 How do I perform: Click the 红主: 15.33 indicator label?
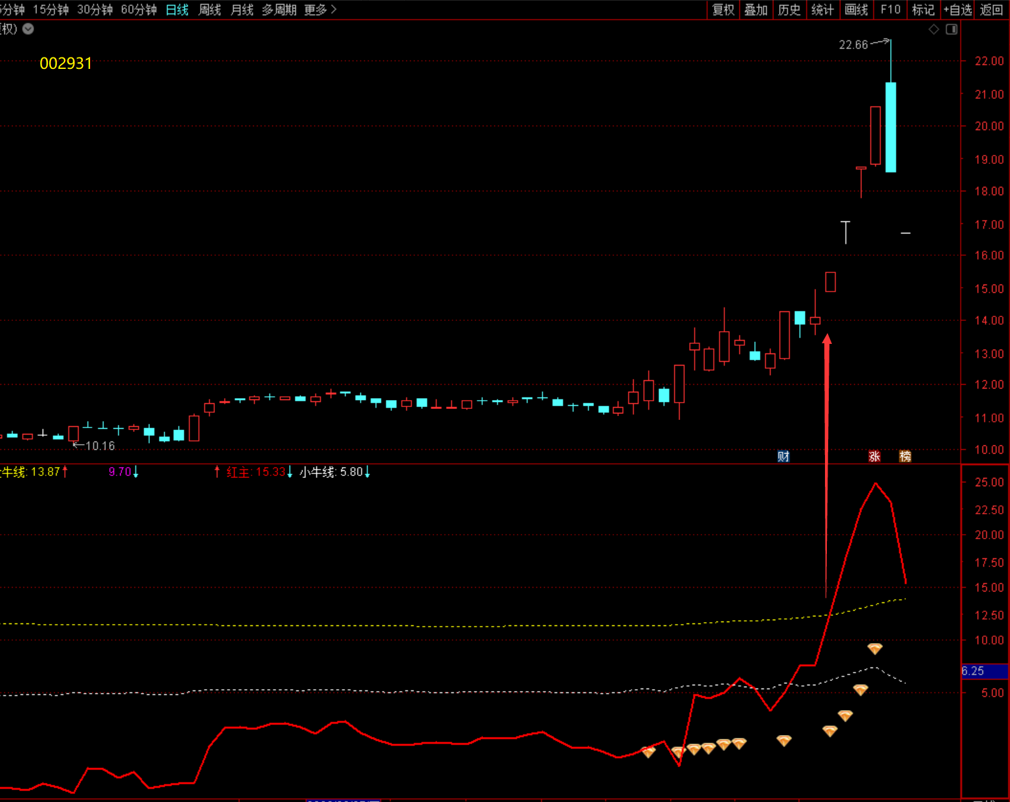click(x=256, y=472)
